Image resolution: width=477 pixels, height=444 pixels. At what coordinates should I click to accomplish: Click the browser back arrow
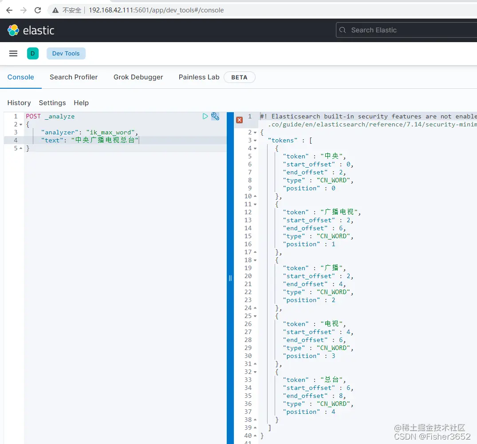point(9,10)
